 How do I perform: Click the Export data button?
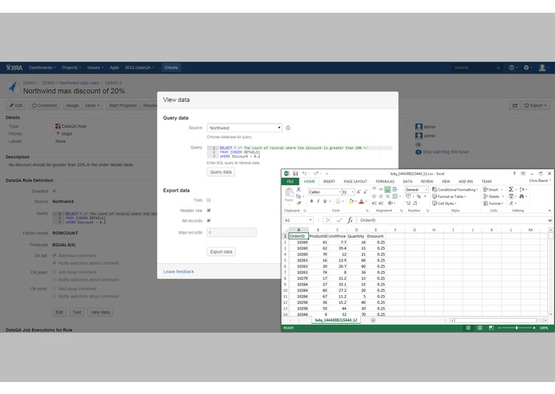point(221,251)
